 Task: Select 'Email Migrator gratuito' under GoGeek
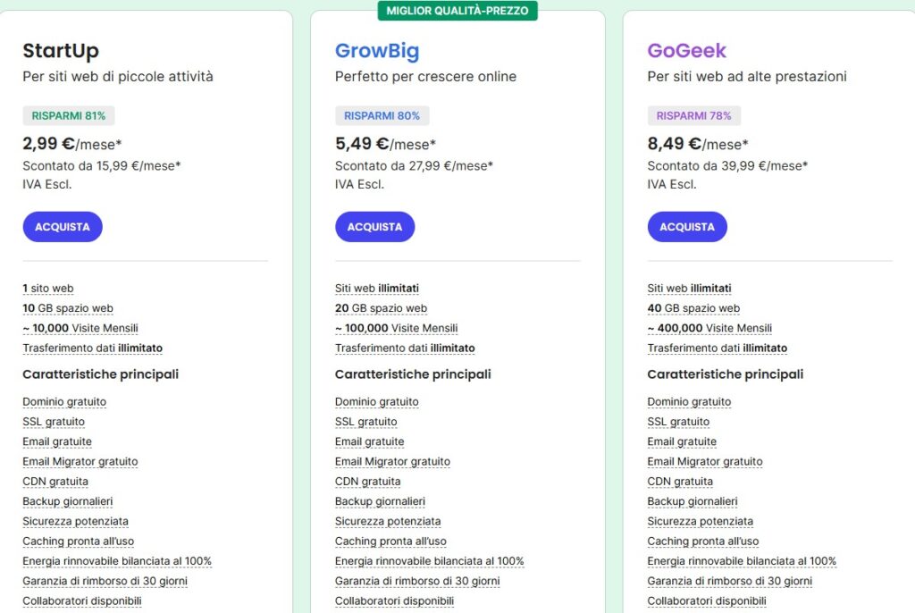pyautogui.click(x=705, y=461)
